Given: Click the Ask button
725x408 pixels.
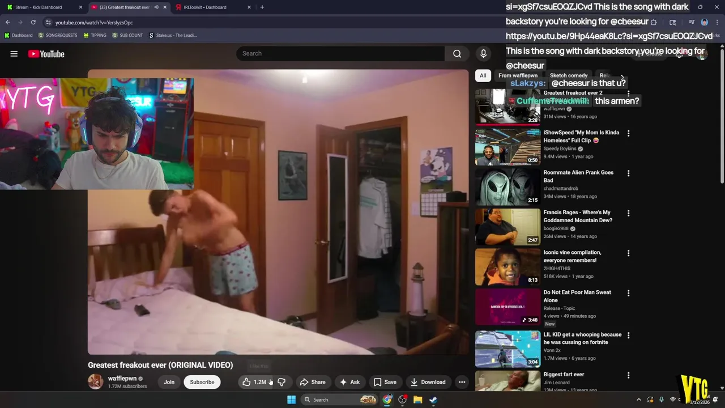Looking at the screenshot, I should coord(349,382).
